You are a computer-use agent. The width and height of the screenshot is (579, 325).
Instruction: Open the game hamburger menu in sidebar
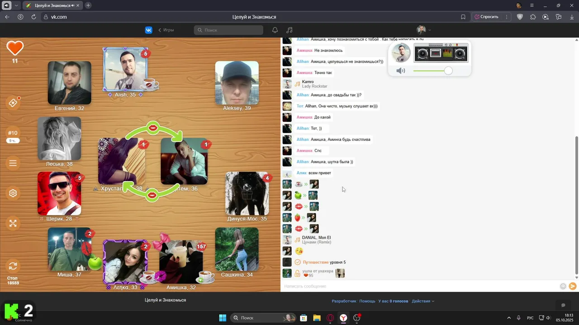pos(13,163)
